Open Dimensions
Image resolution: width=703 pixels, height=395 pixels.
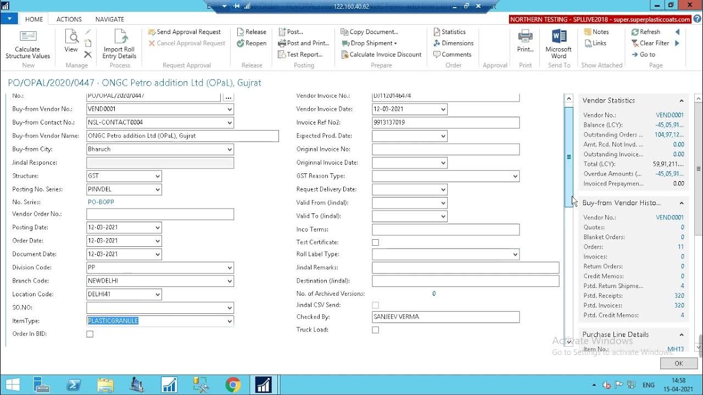453,43
